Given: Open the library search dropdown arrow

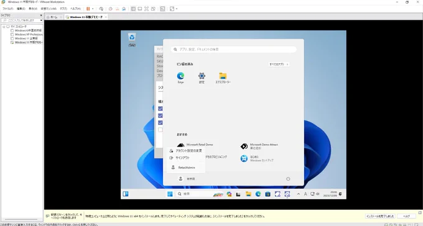Looking at the screenshot, I should click(41, 20).
